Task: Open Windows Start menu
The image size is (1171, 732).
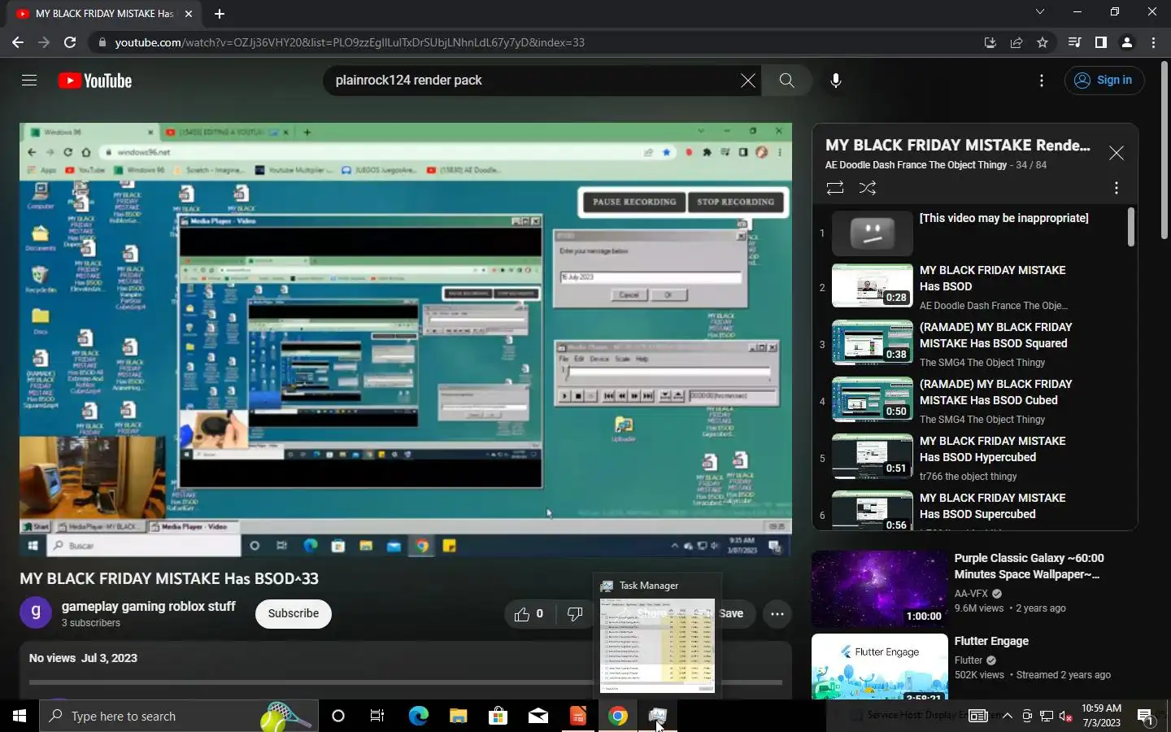Action: 20,716
